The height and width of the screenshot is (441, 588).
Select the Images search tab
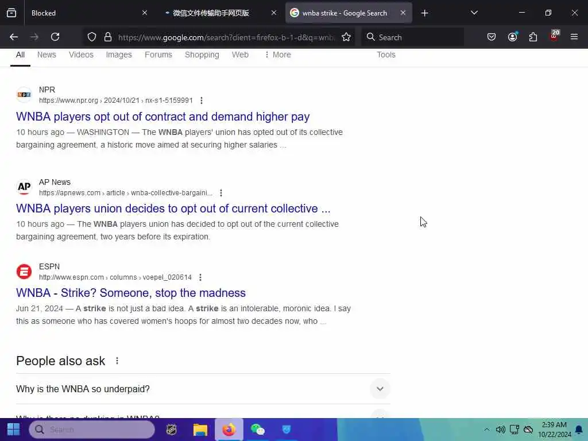coord(119,55)
